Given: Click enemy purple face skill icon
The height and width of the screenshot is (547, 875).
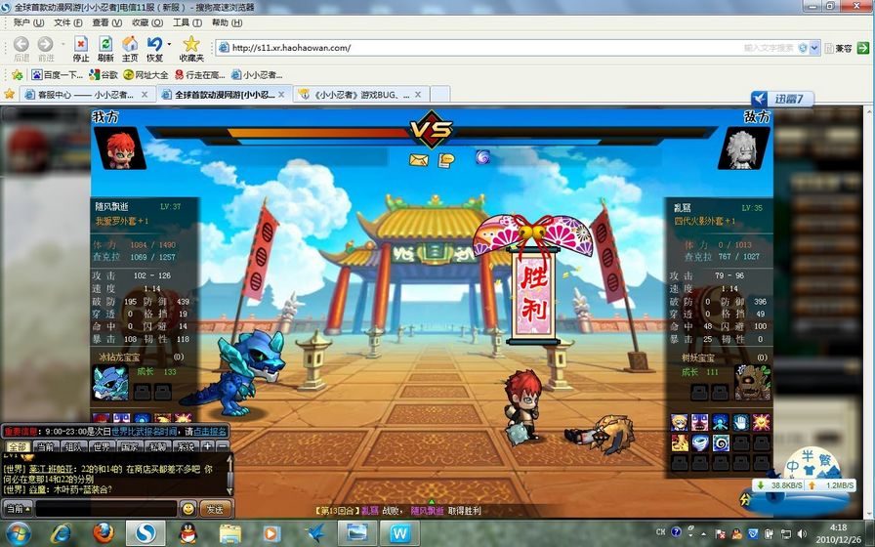Looking at the screenshot, I should tap(700, 423).
